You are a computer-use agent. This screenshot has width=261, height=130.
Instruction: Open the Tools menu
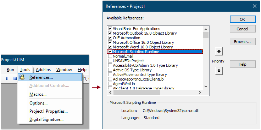pos(25,70)
